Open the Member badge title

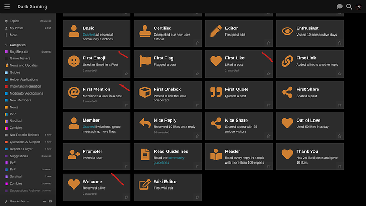click(91, 121)
